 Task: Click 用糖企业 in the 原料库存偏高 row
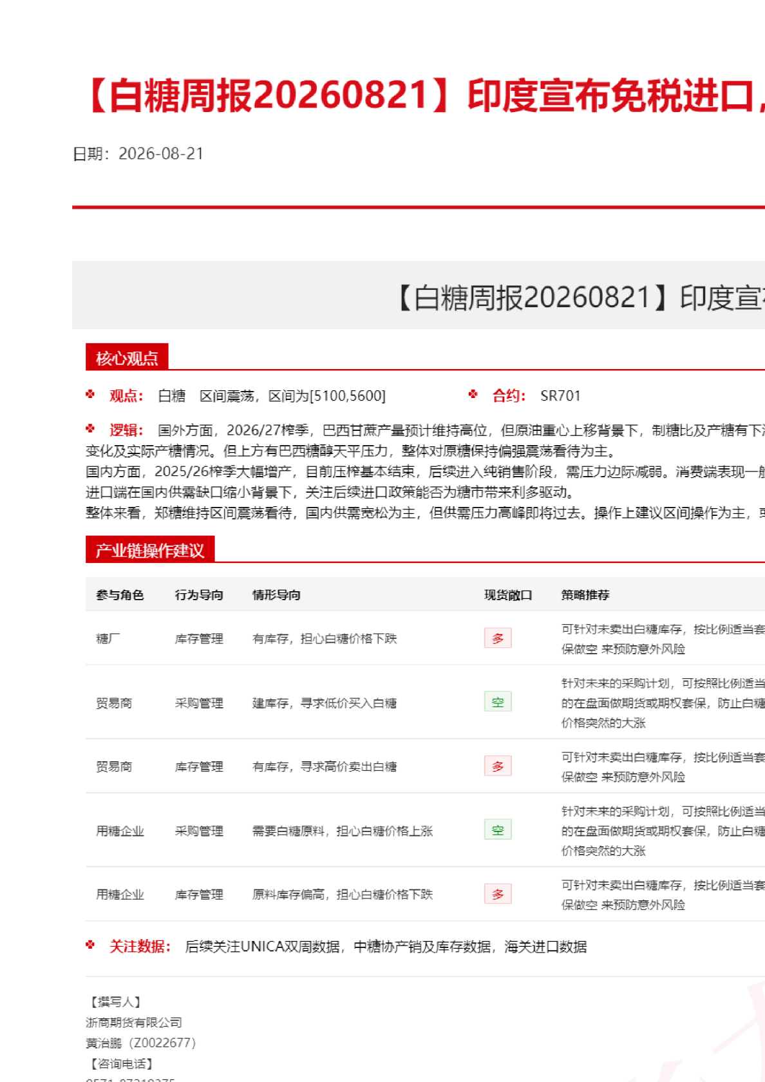(x=120, y=895)
